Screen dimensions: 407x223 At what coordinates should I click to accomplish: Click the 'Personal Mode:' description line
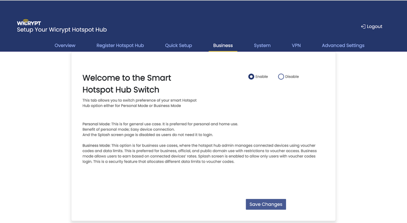pyautogui.click(x=160, y=124)
